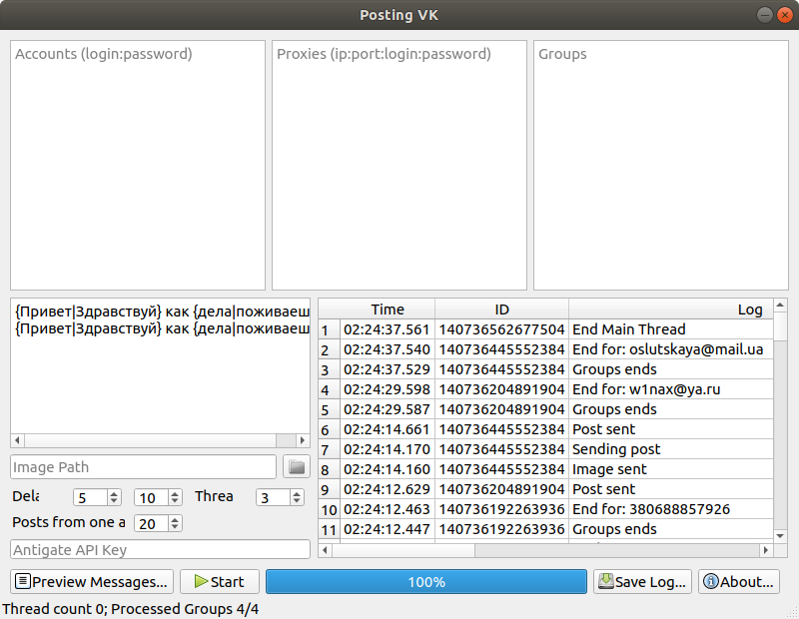Image resolution: width=799 pixels, height=619 pixels.
Task: Click the second message template line
Action: tap(162, 328)
